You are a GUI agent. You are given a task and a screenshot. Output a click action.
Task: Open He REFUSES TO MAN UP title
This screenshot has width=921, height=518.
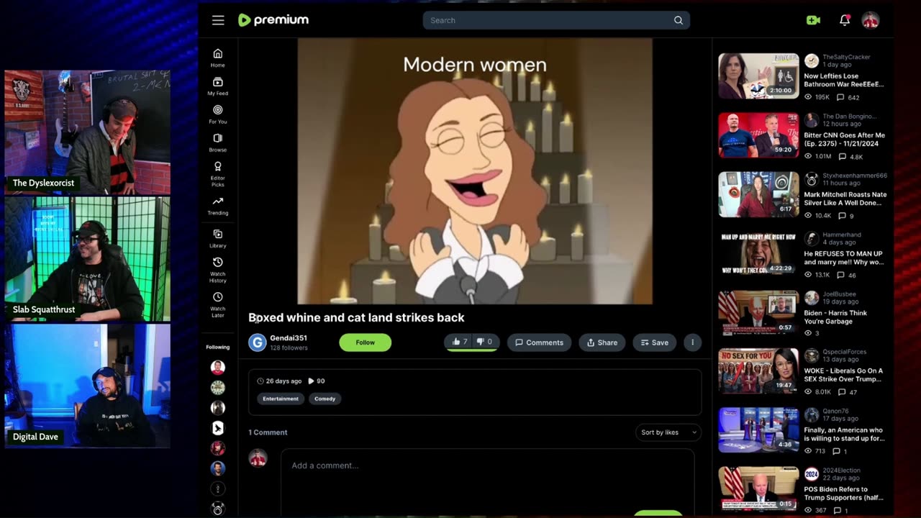tap(844, 258)
